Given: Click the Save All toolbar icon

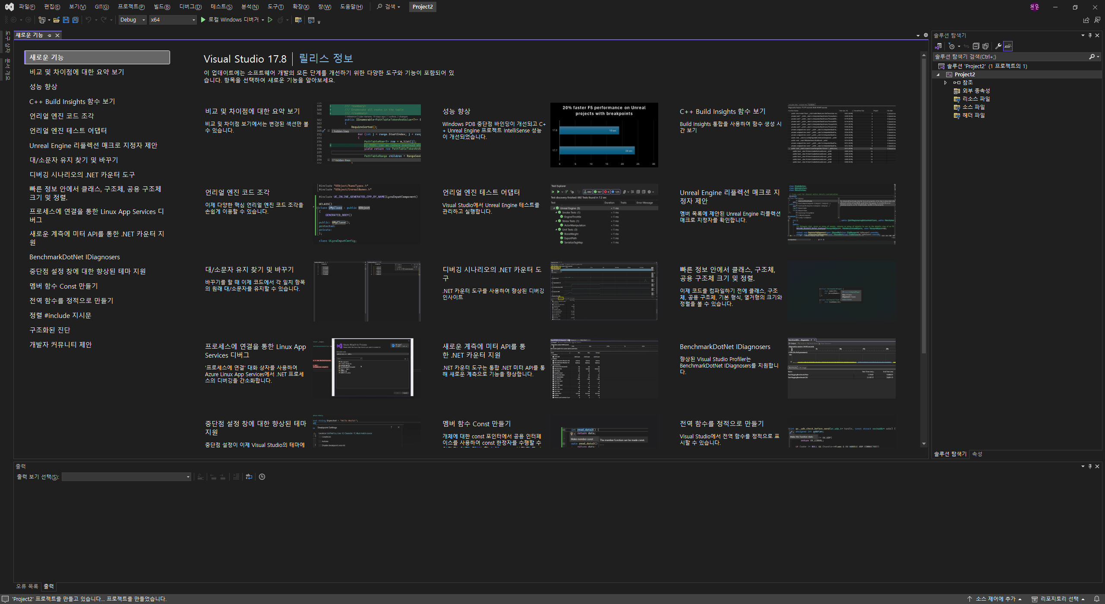Looking at the screenshot, I should click(x=75, y=20).
